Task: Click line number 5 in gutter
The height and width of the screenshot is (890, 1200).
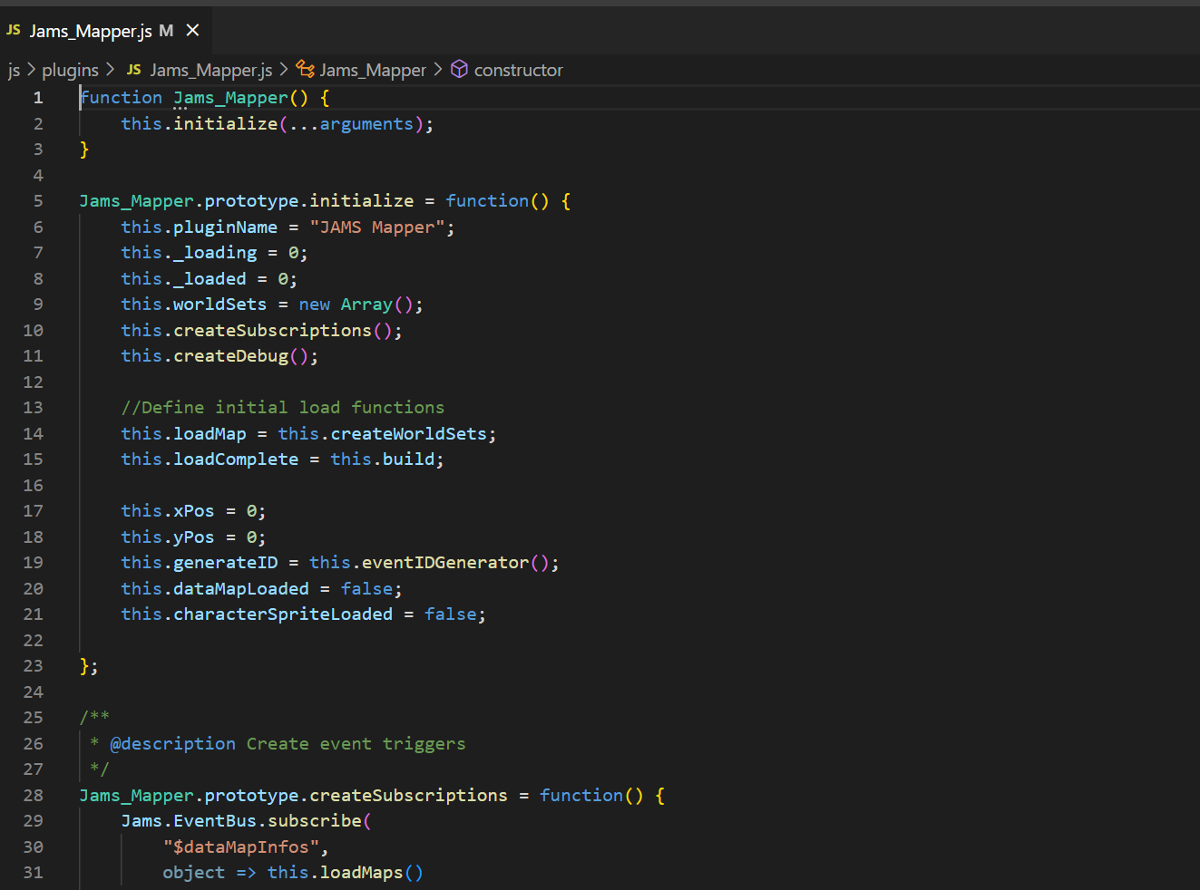Action: point(38,201)
